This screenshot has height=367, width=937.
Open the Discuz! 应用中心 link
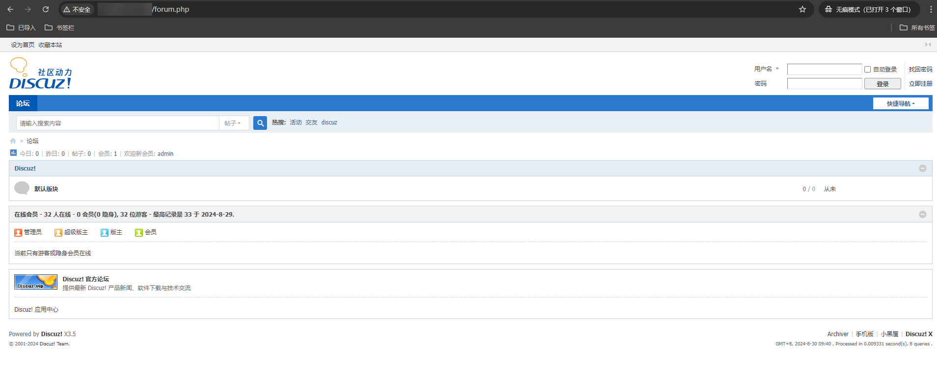pyautogui.click(x=36, y=310)
